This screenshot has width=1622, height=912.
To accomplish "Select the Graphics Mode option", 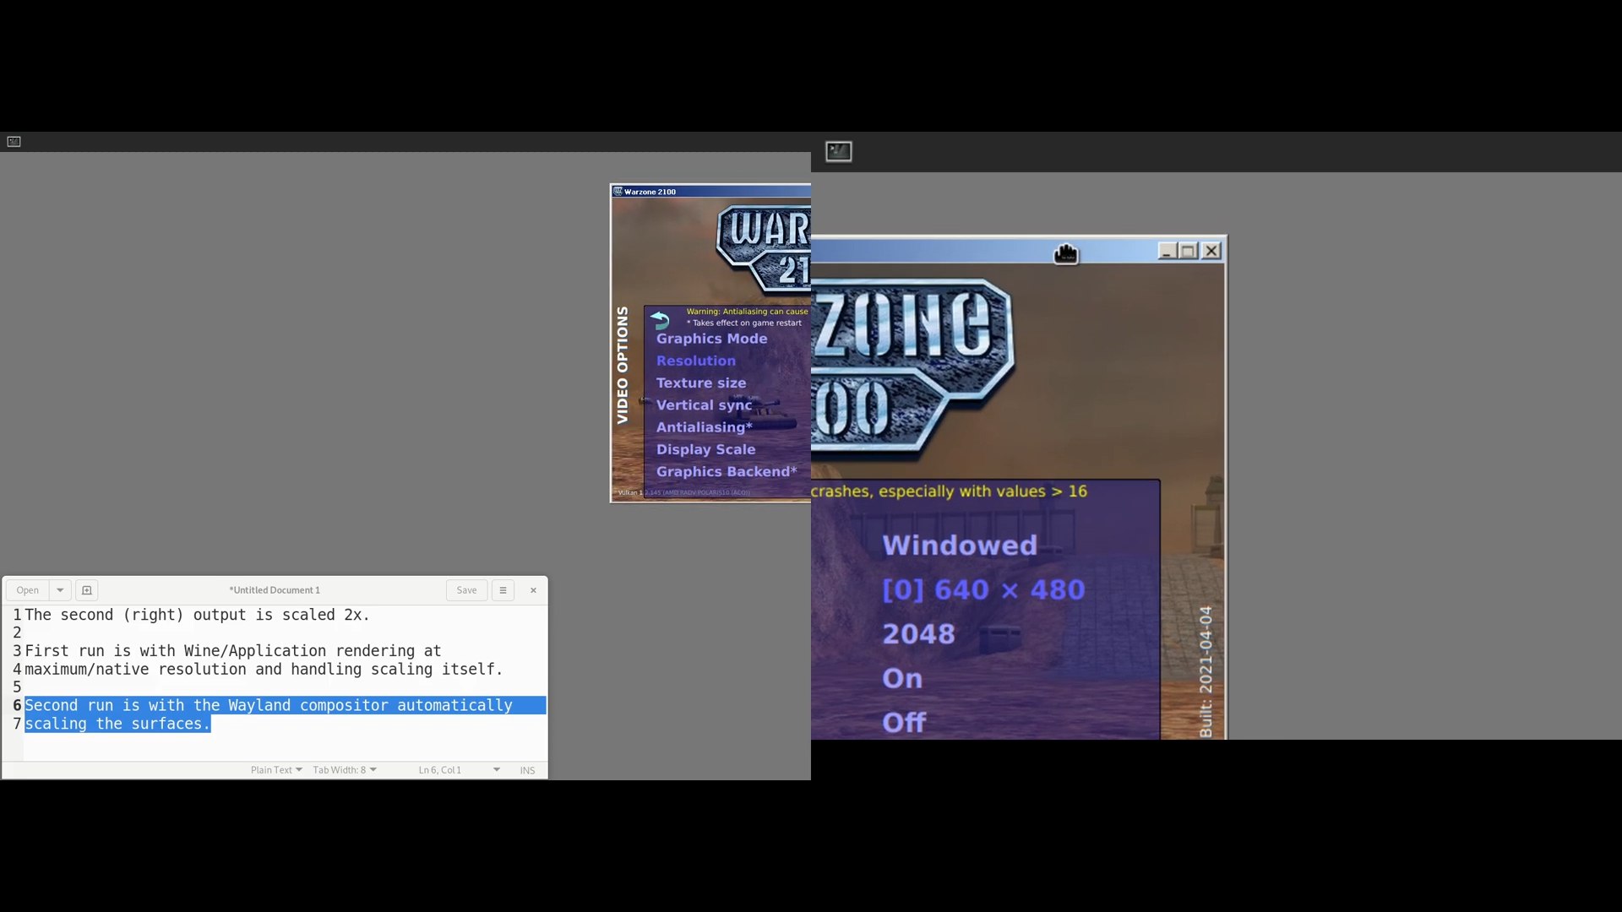I will (712, 339).
